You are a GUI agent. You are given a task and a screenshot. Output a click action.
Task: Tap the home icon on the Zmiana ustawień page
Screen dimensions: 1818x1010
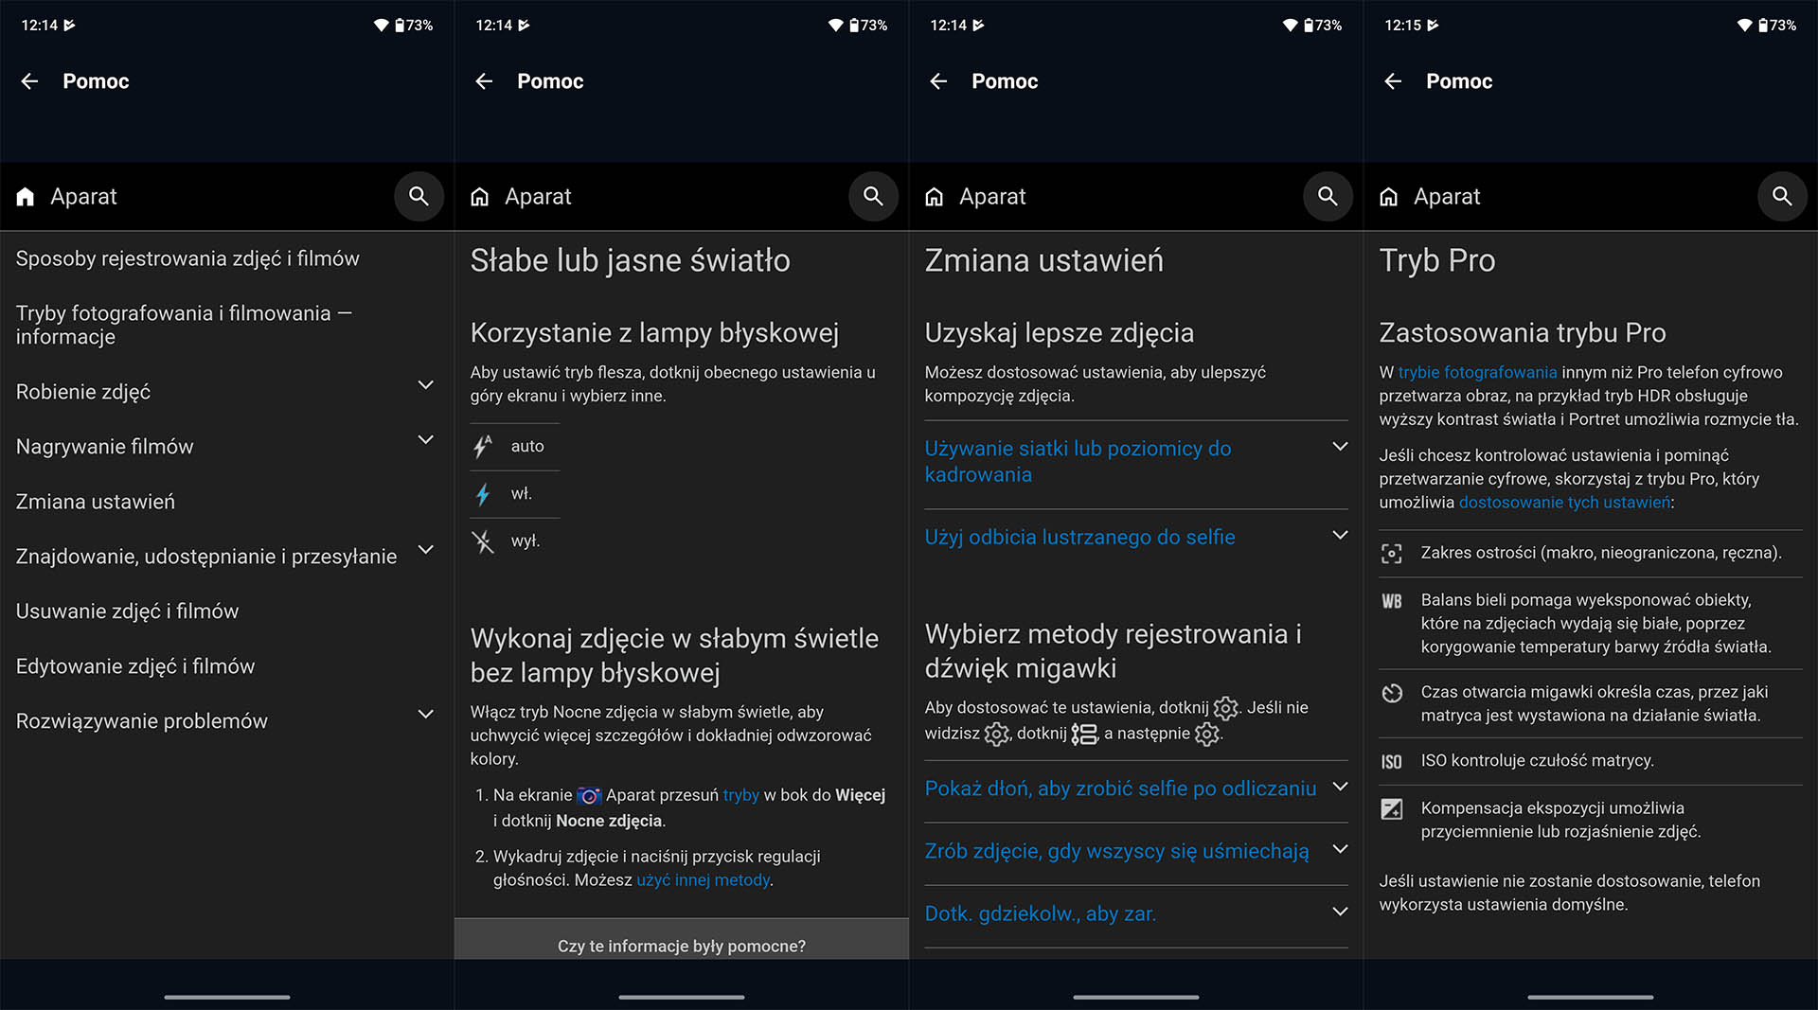[935, 197]
